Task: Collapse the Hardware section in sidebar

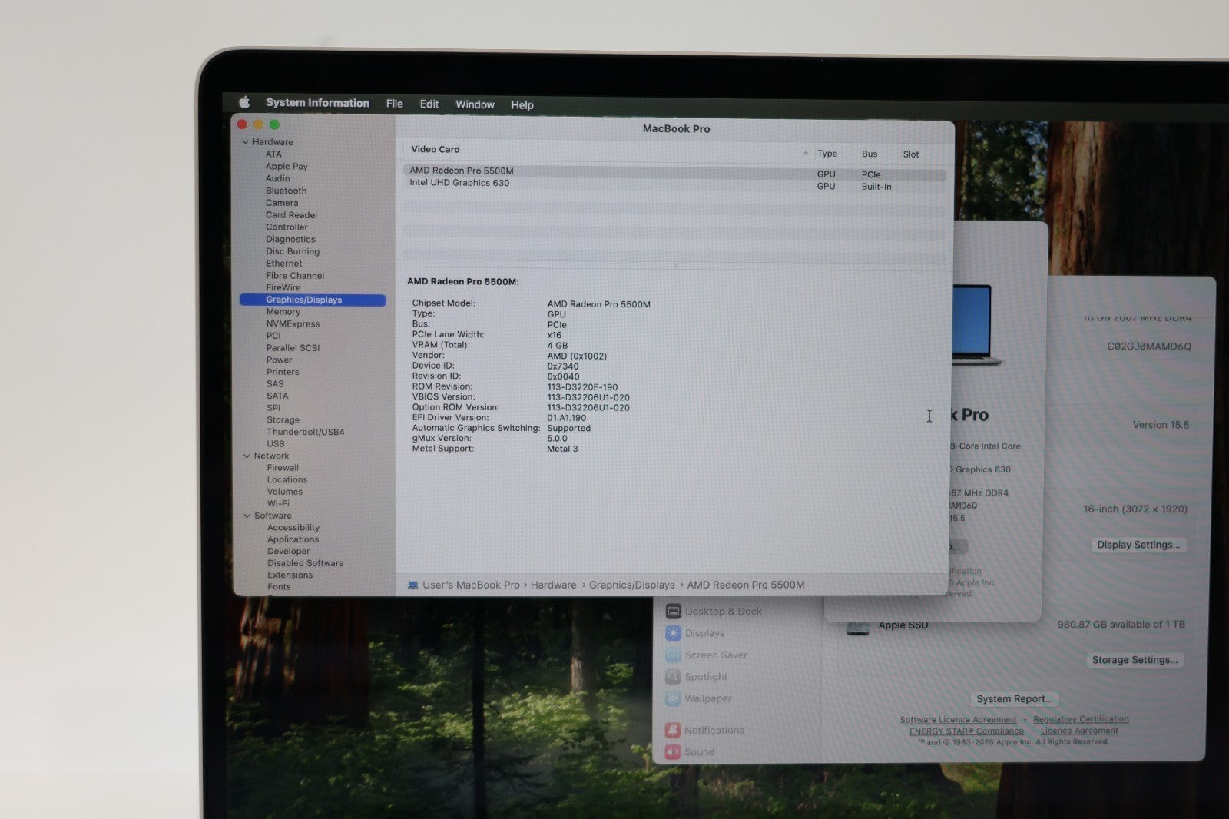Action: (x=246, y=142)
